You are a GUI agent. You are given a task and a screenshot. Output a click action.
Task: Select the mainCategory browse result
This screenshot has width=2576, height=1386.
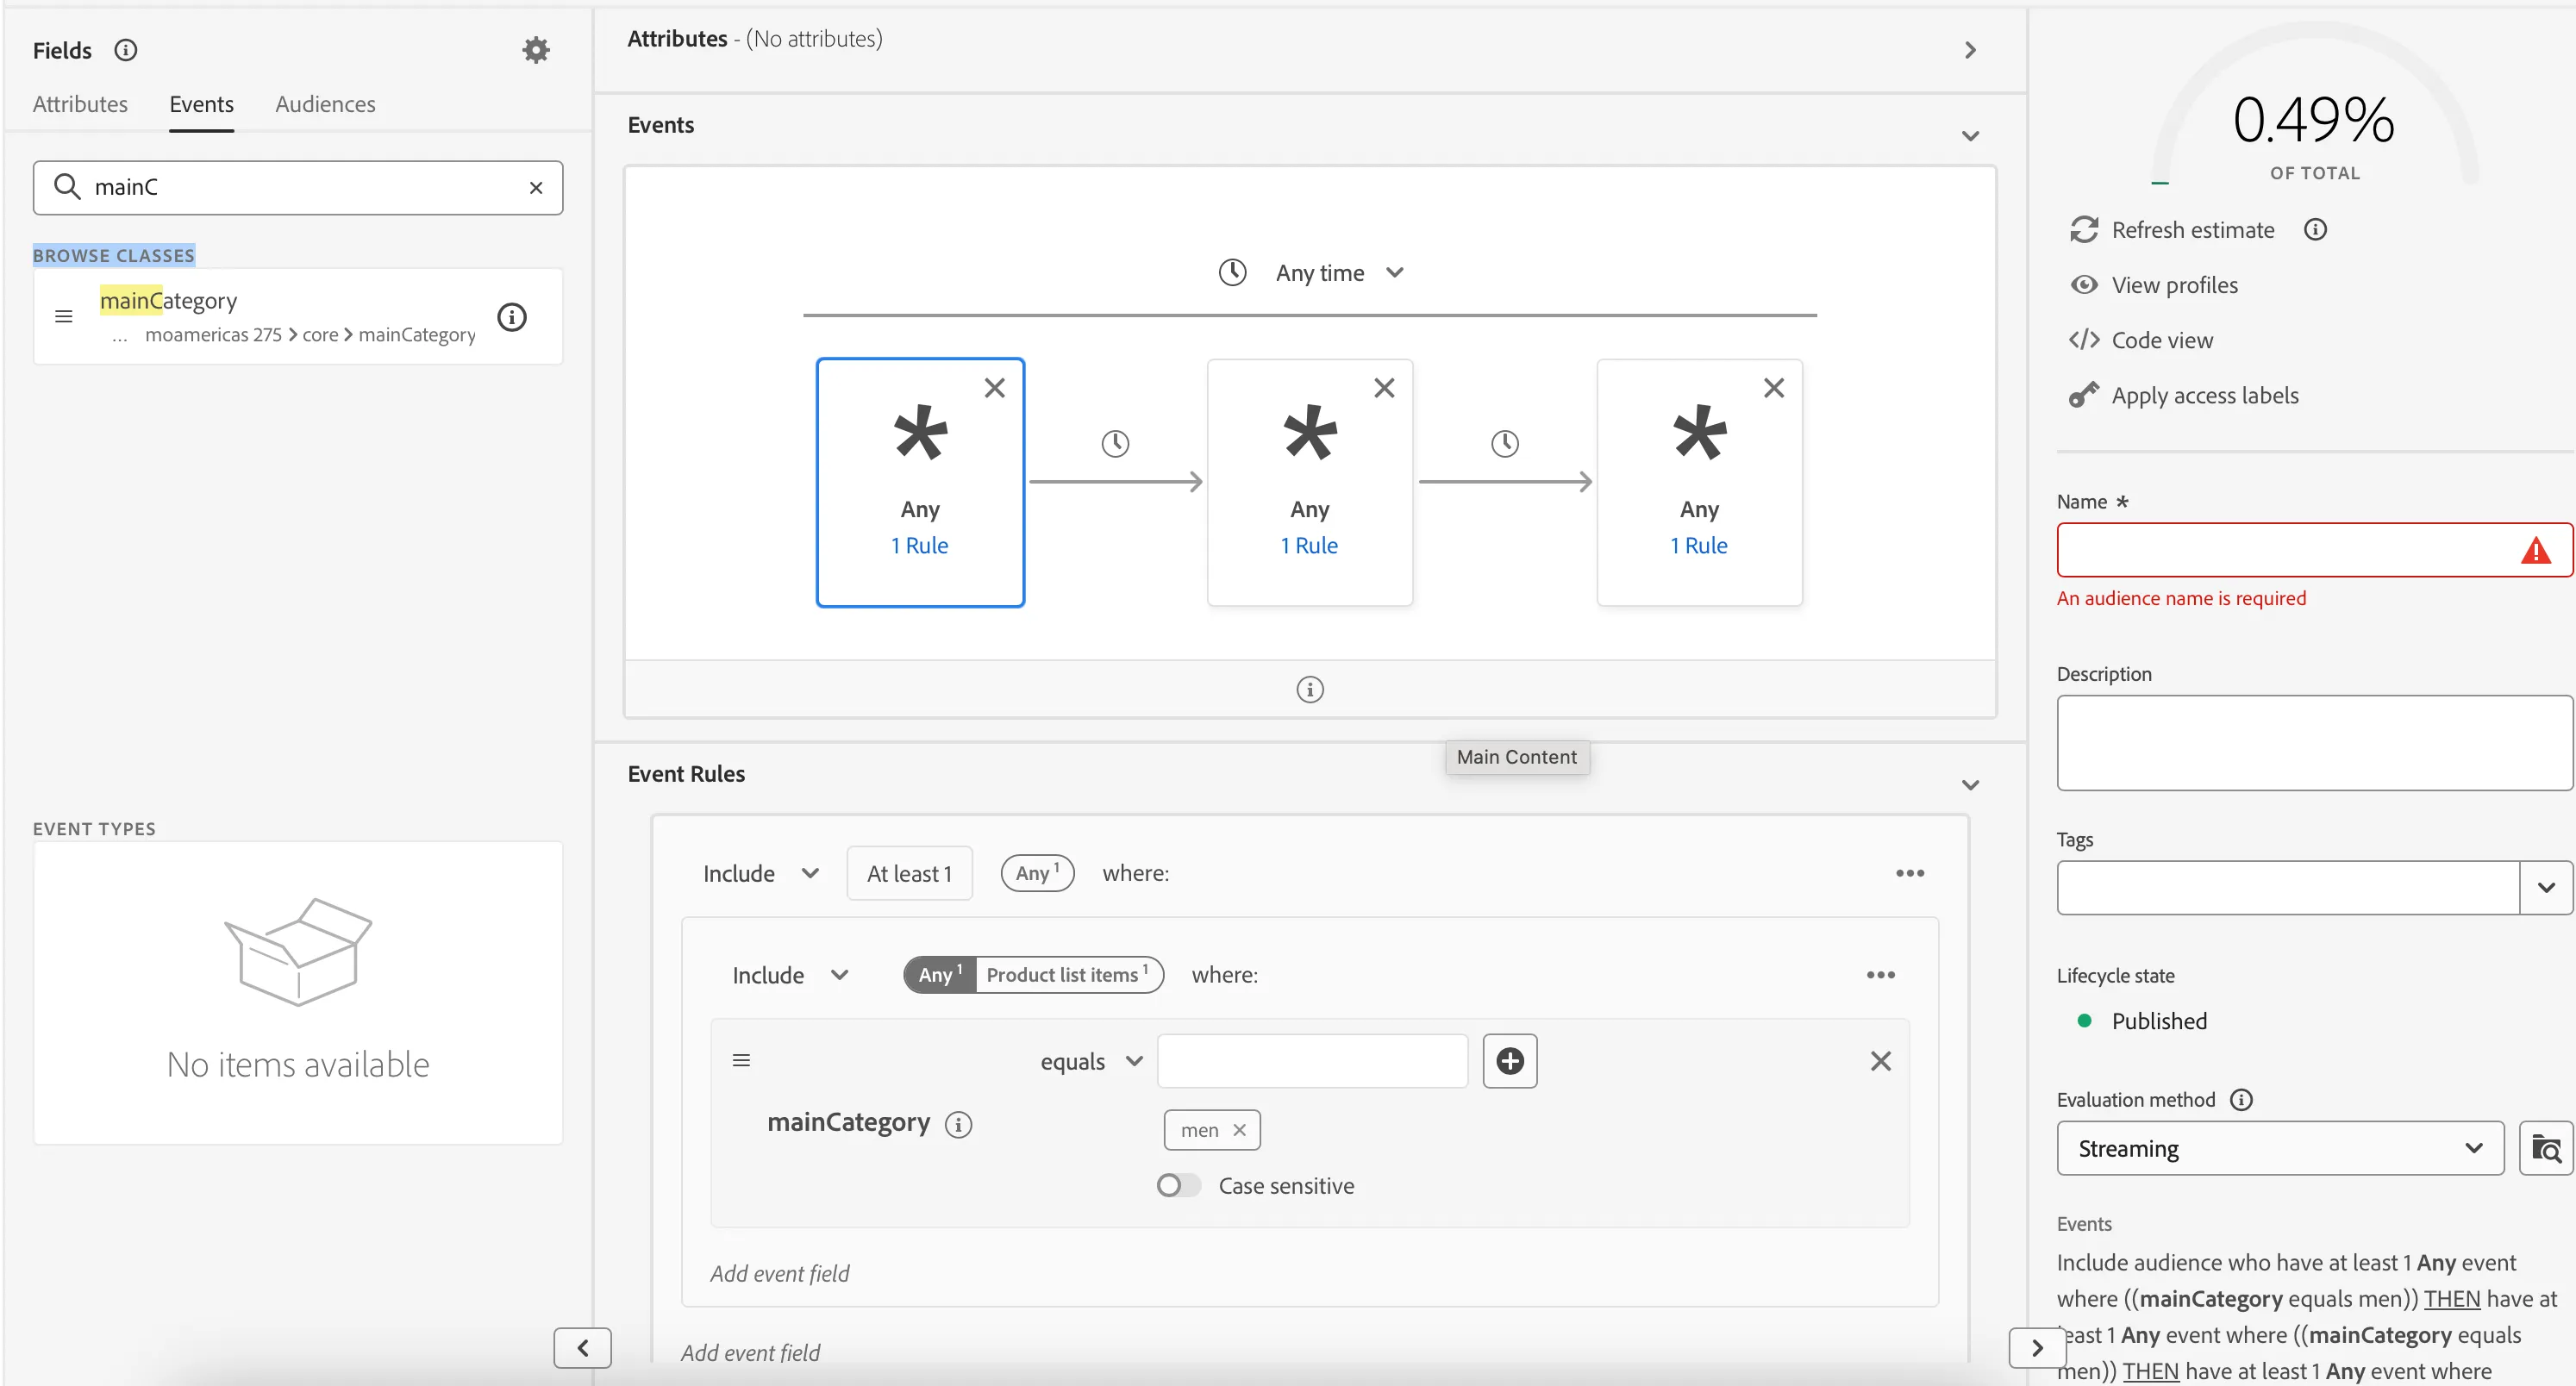pos(298,316)
